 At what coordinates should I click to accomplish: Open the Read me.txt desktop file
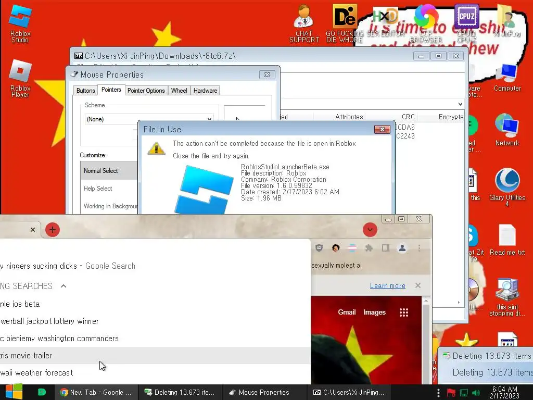click(x=507, y=240)
